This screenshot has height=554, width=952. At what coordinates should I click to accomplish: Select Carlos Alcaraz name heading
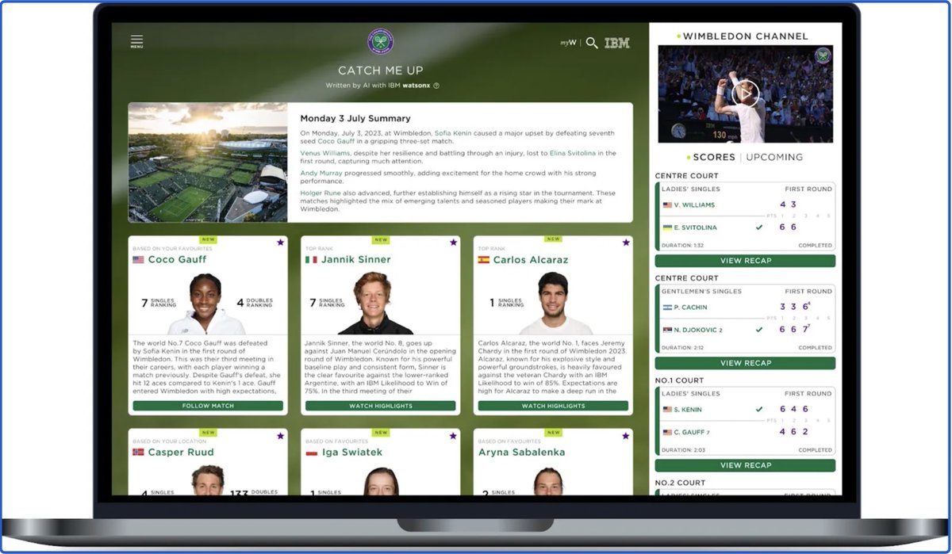531,259
